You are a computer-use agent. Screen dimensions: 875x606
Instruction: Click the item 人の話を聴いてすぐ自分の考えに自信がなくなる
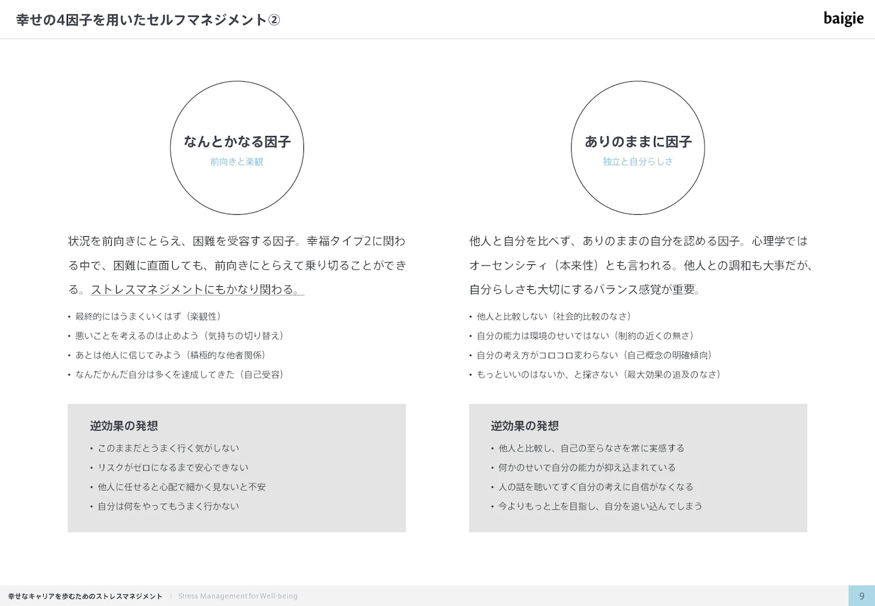(592, 487)
